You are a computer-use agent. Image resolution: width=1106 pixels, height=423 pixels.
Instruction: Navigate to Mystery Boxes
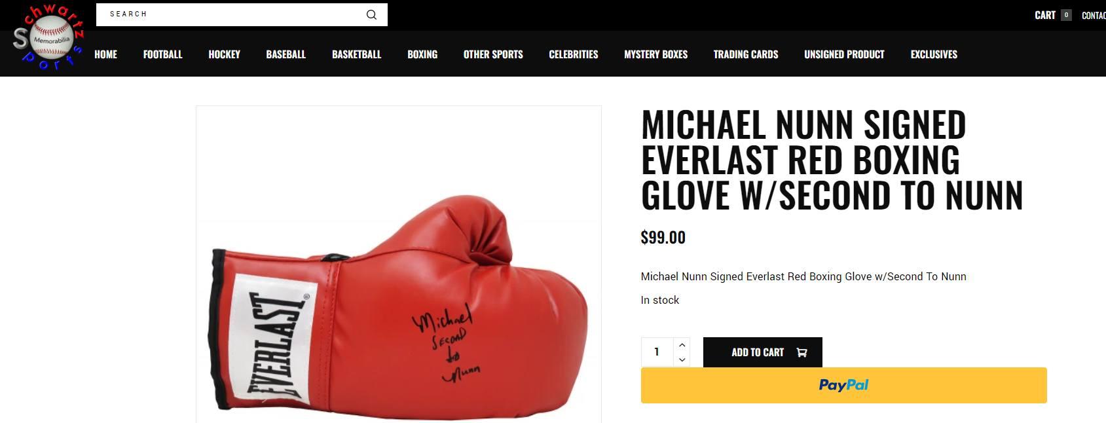[655, 54]
